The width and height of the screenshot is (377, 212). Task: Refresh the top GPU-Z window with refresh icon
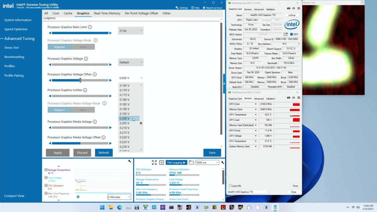(x=293, y=8)
